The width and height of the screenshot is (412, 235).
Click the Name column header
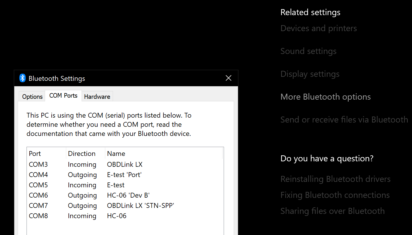pyautogui.click(x=164, y=154)
